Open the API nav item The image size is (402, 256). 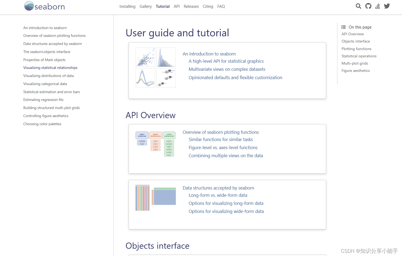click(177, 6)
